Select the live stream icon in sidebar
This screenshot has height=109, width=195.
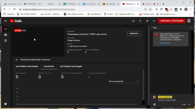pos(5,29)
